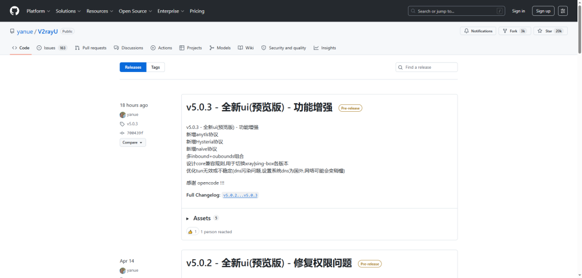Viewport: 582px width, 278px height.
Task: Open the Enterprise dropdown menu
Action: click(171, 11)
